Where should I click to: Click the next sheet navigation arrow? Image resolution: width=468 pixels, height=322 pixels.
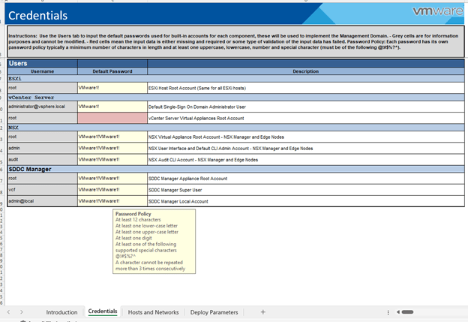[21, 311]
